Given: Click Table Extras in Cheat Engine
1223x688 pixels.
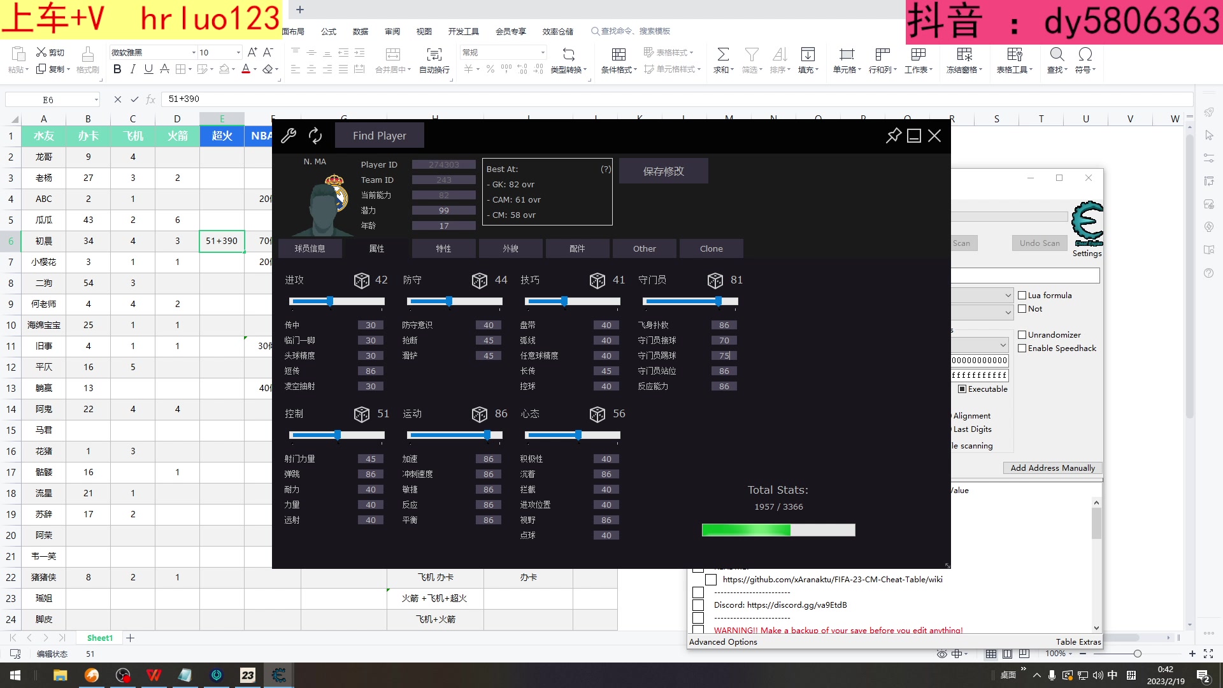Looking at the screenshot, I should click(1078, 641).
